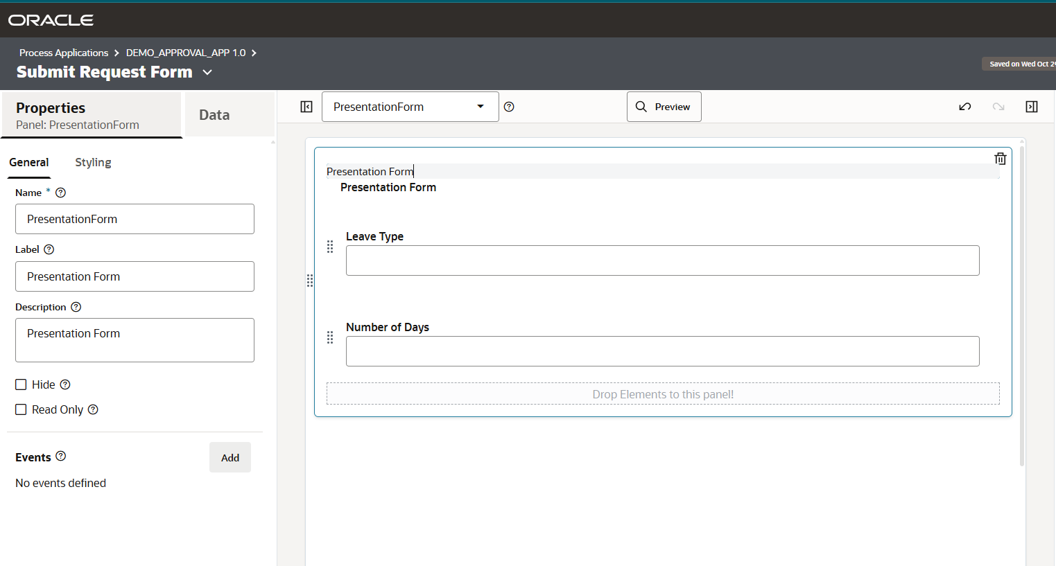Image resolution: width=1056 pixels, height=566 pixels.
Task: Click the Leave Type input field
Action: click(662, 260)
